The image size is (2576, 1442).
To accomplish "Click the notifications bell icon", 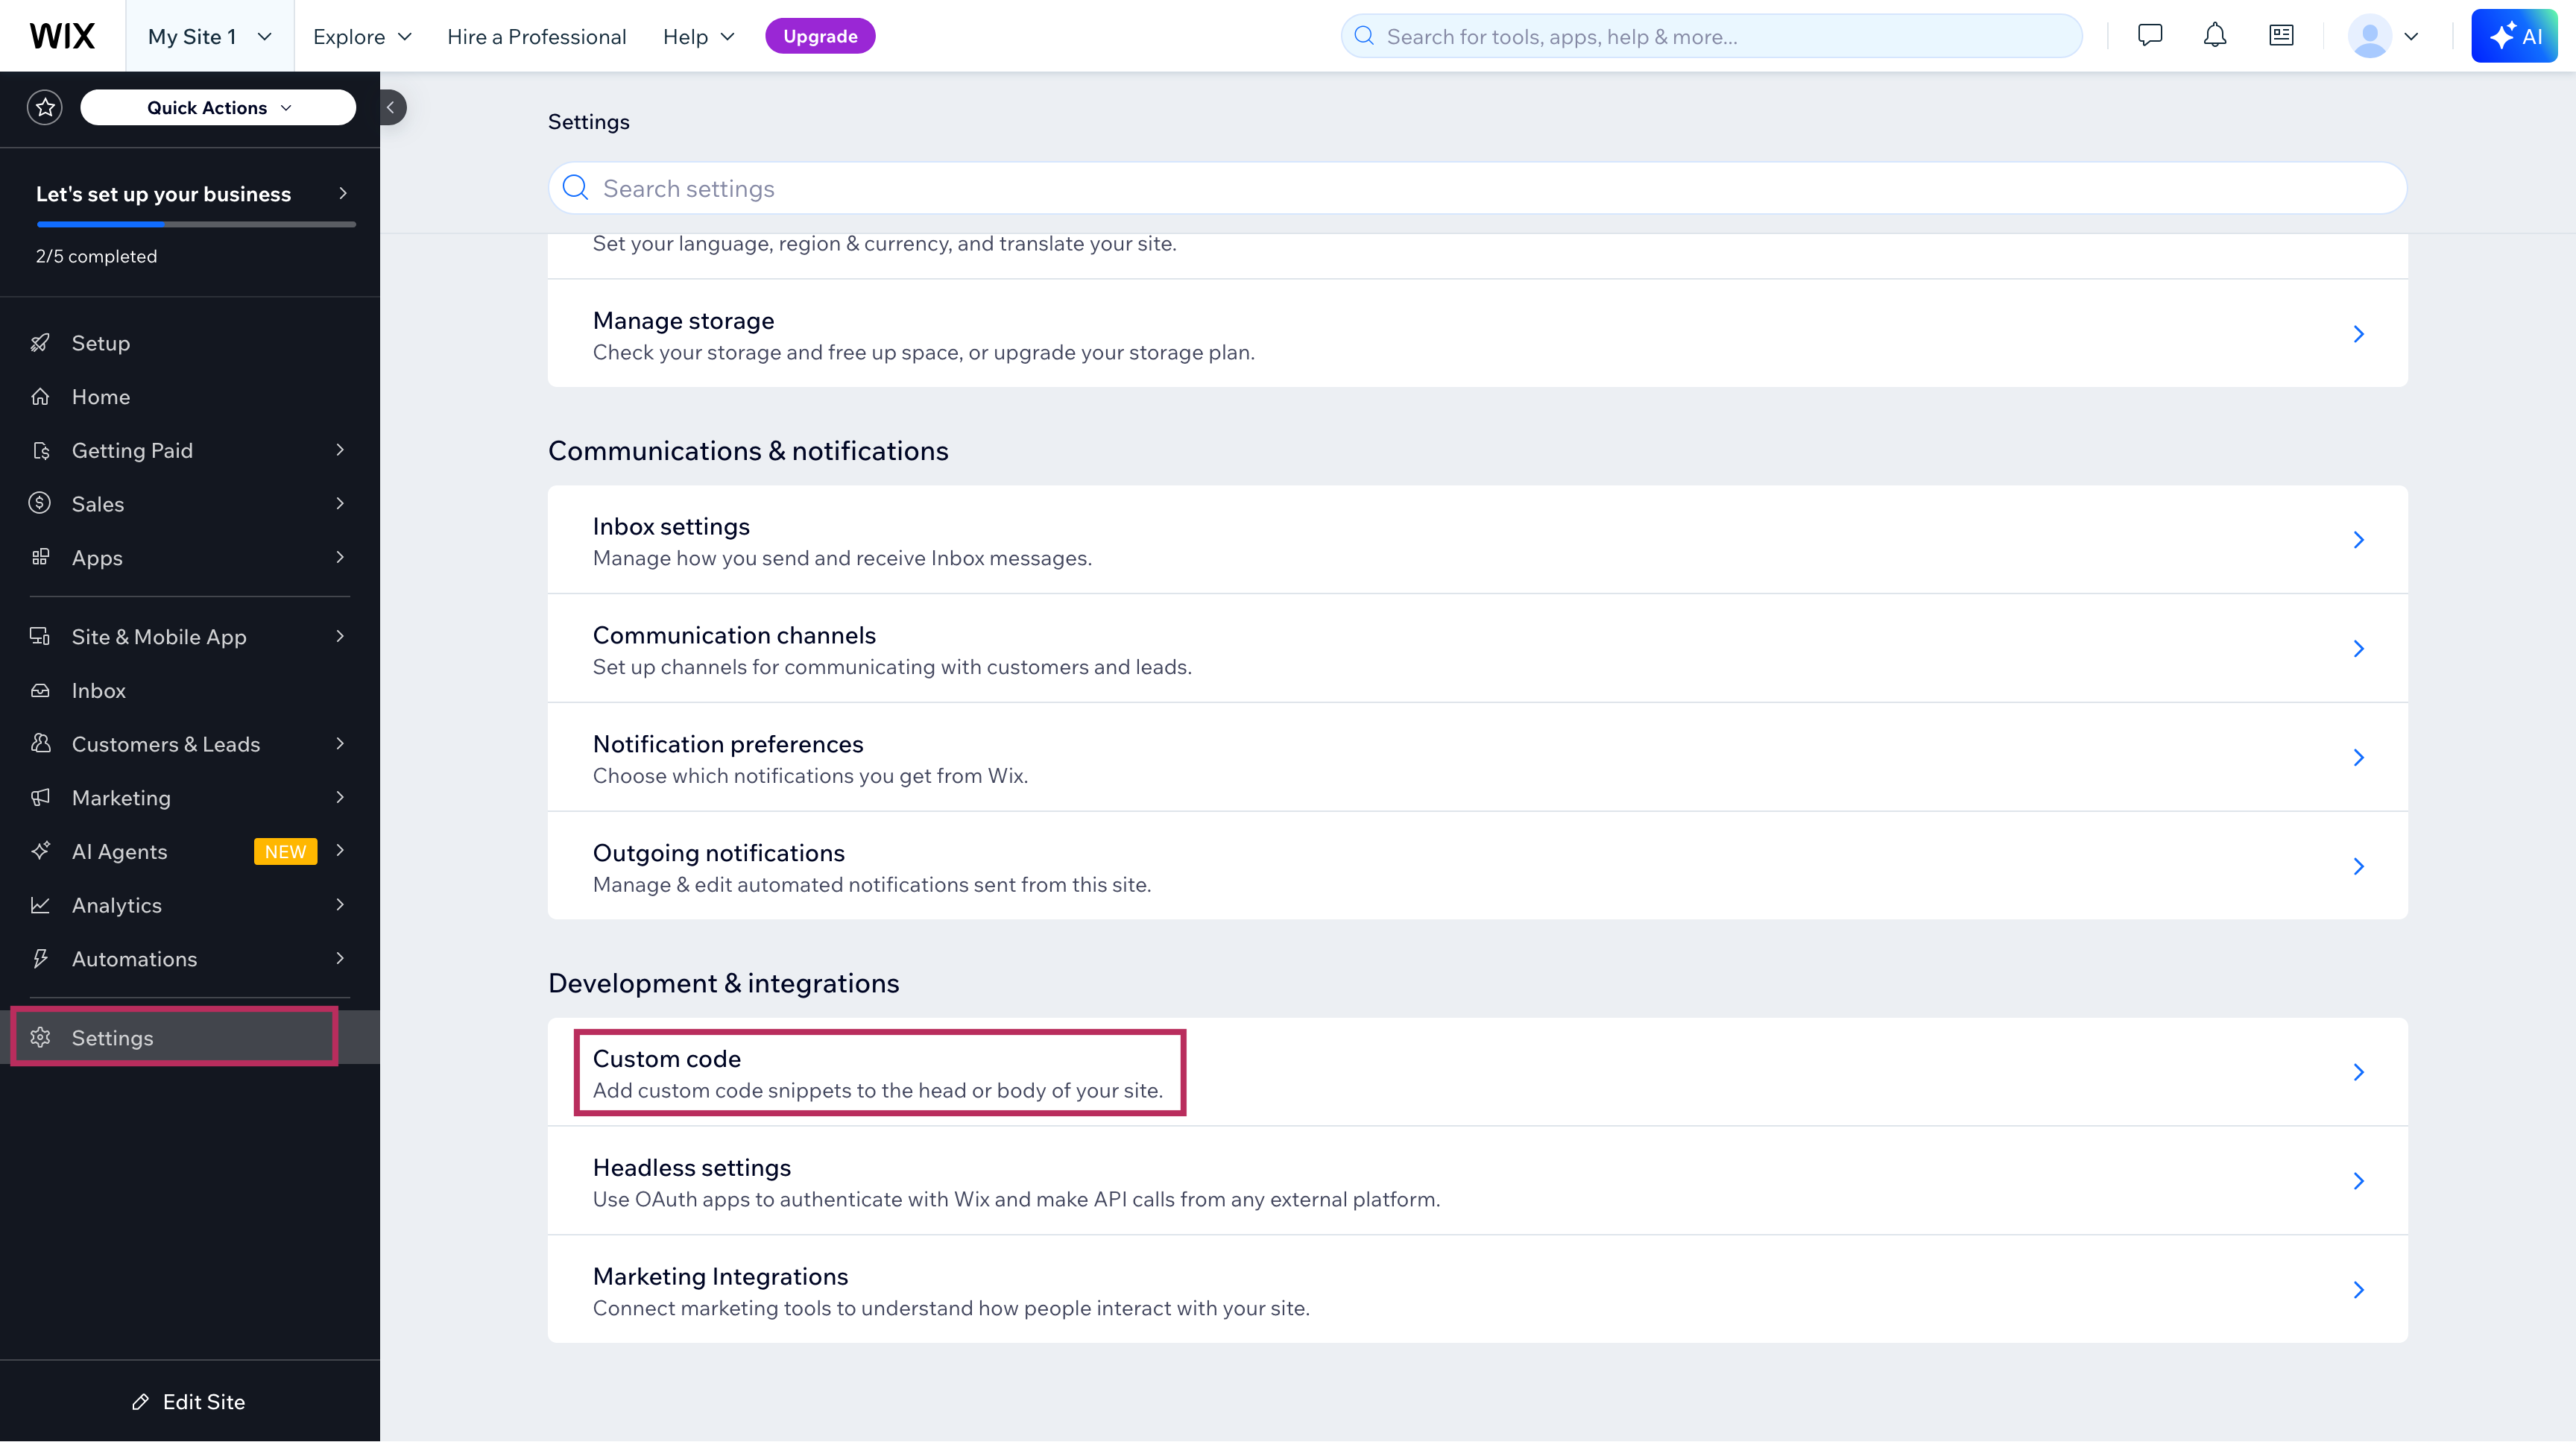I will pyautogui.click(x=2215, y=36).
